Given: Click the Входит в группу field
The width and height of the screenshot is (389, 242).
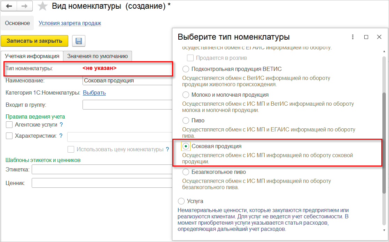Looking at the screenshot, I should point(127,105).
